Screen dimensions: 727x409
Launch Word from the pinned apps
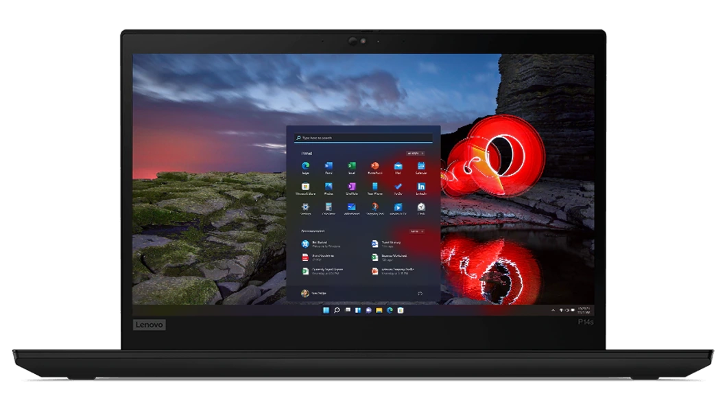329,166
